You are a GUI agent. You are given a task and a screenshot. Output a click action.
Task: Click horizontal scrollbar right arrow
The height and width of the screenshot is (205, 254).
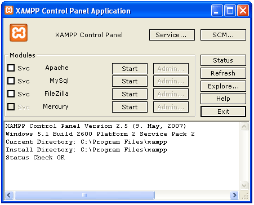(235, 195)
